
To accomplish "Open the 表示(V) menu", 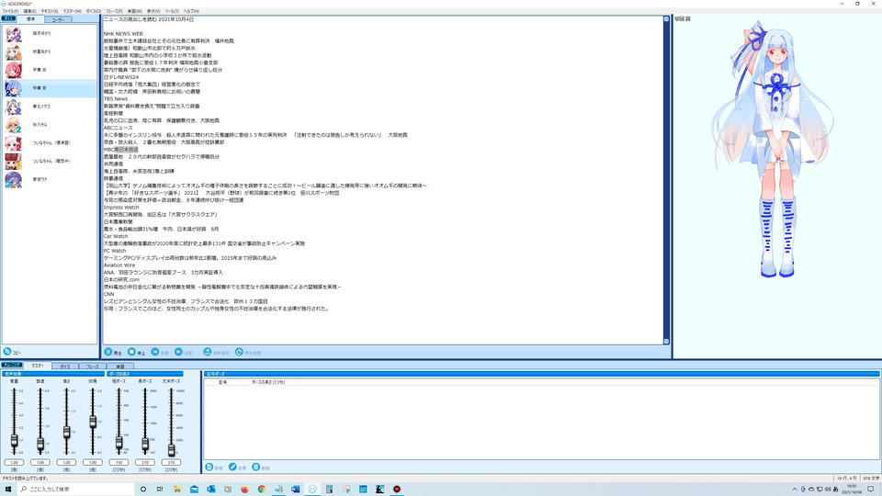I will coord(153,11).
